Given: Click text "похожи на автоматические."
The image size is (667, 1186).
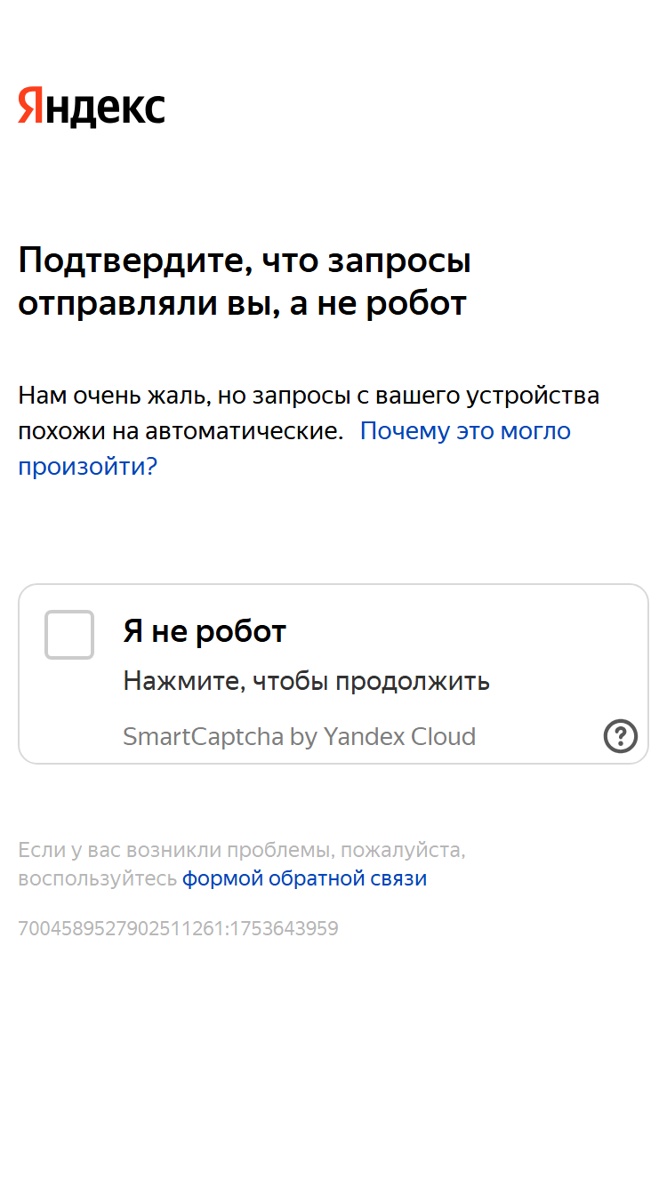Looking at the screenshot, I should coord(181,431).
